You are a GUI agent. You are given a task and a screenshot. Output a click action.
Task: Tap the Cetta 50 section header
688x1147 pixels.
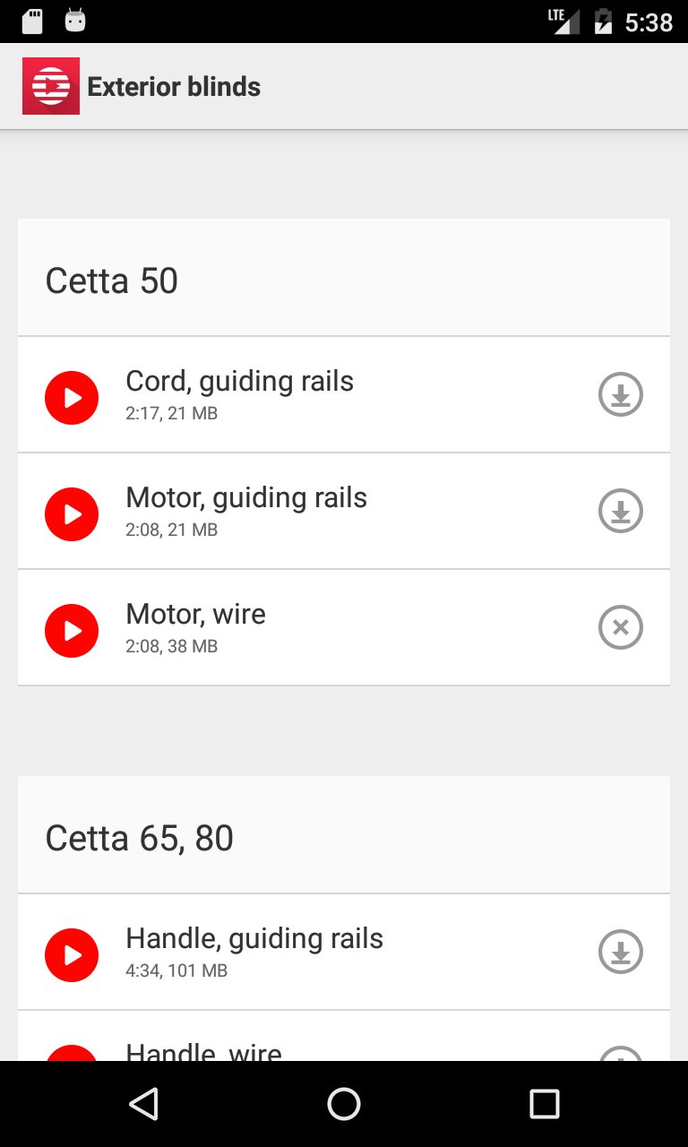(x=344, y=278)
